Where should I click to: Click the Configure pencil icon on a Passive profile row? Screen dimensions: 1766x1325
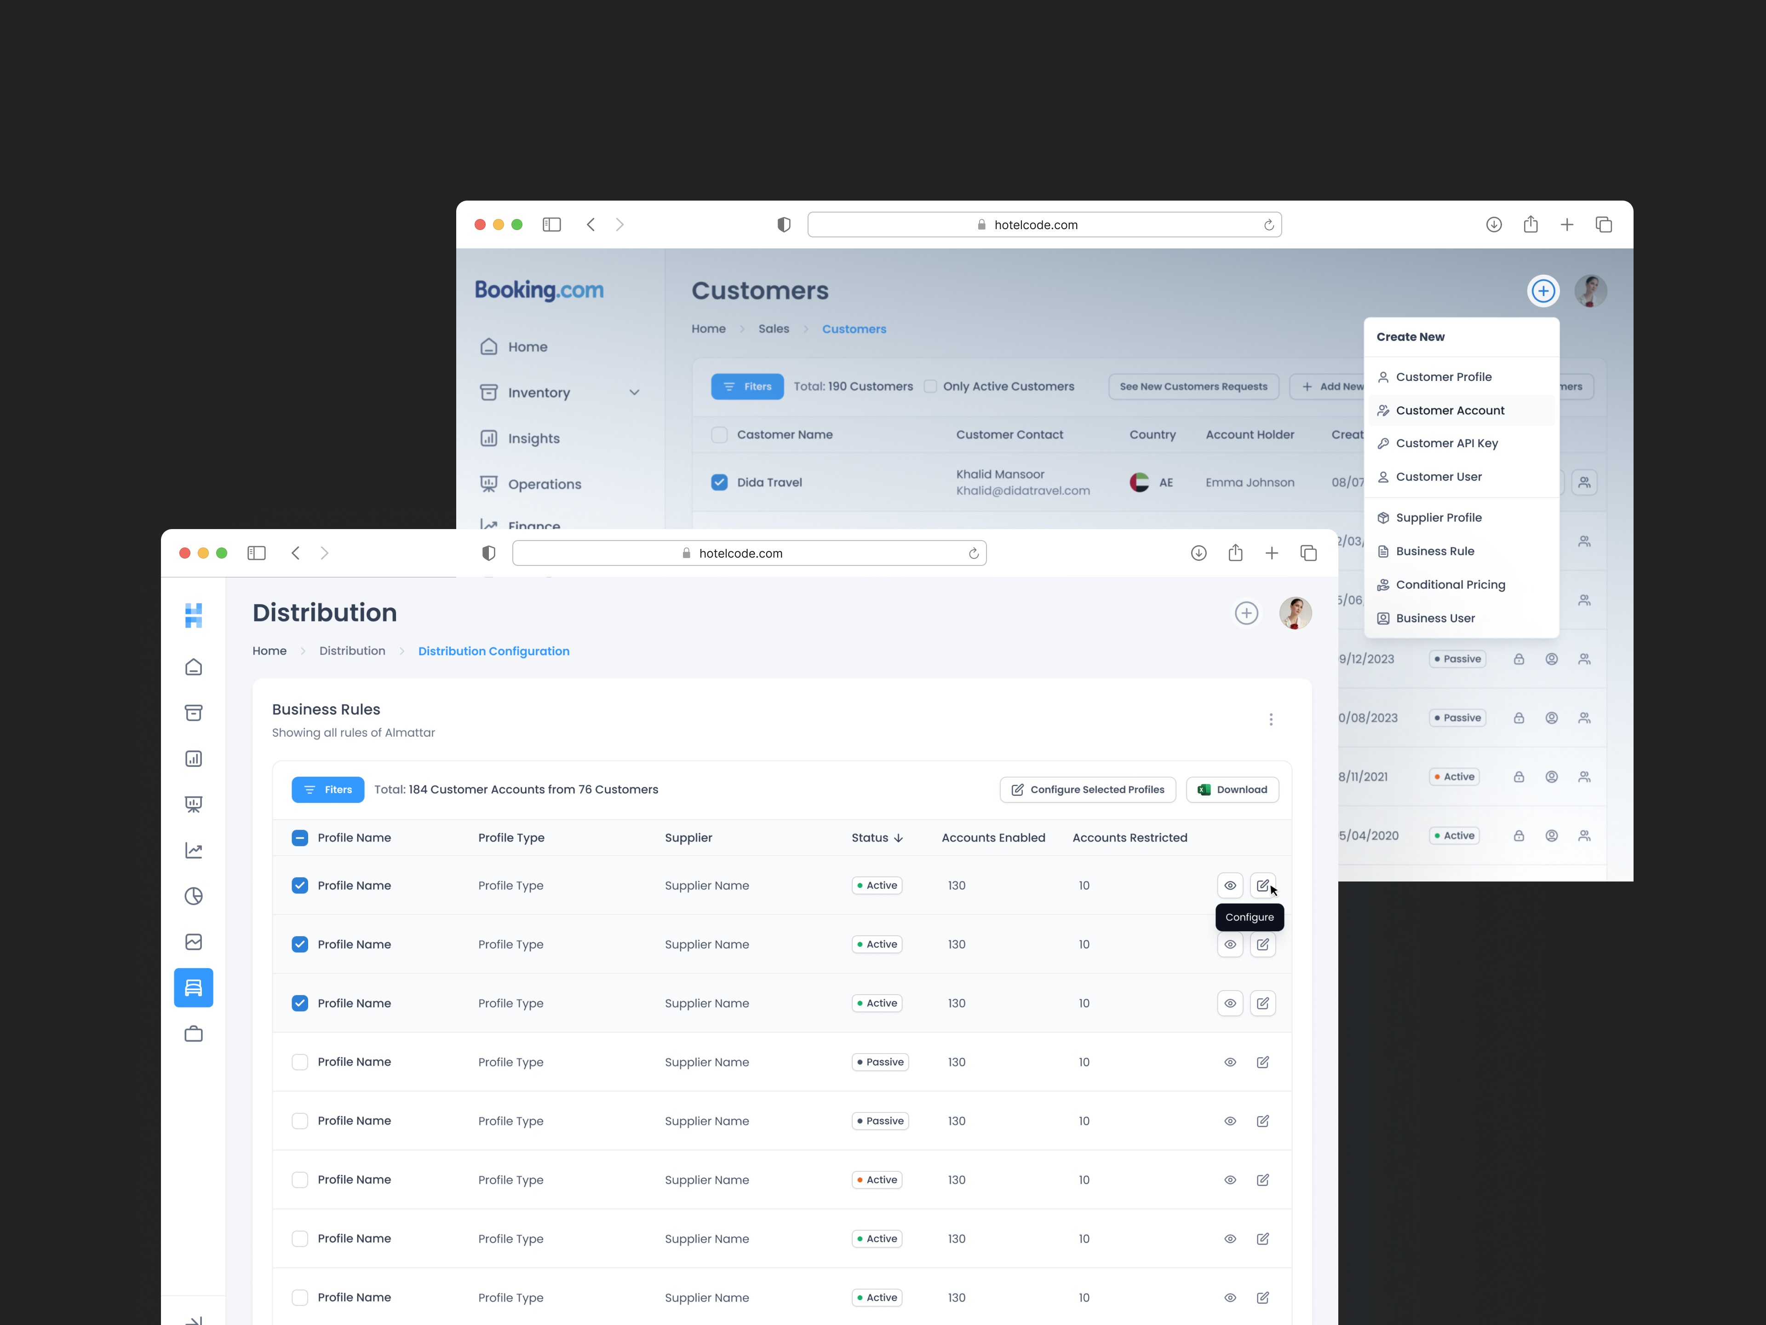(x=1263, y=1062)
